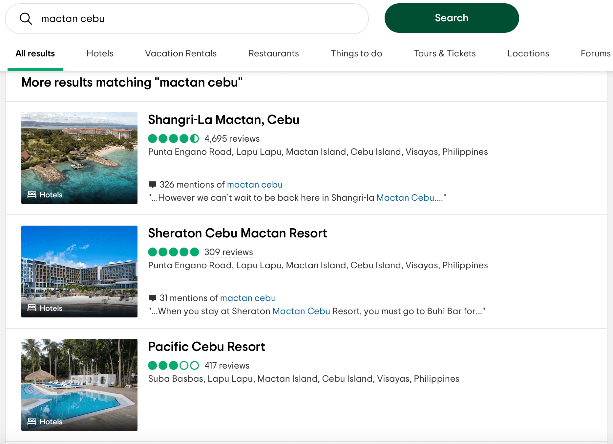
Task: Click the Hotels bed icon on Sheraton thumbnail
Action: click(32, 308)
